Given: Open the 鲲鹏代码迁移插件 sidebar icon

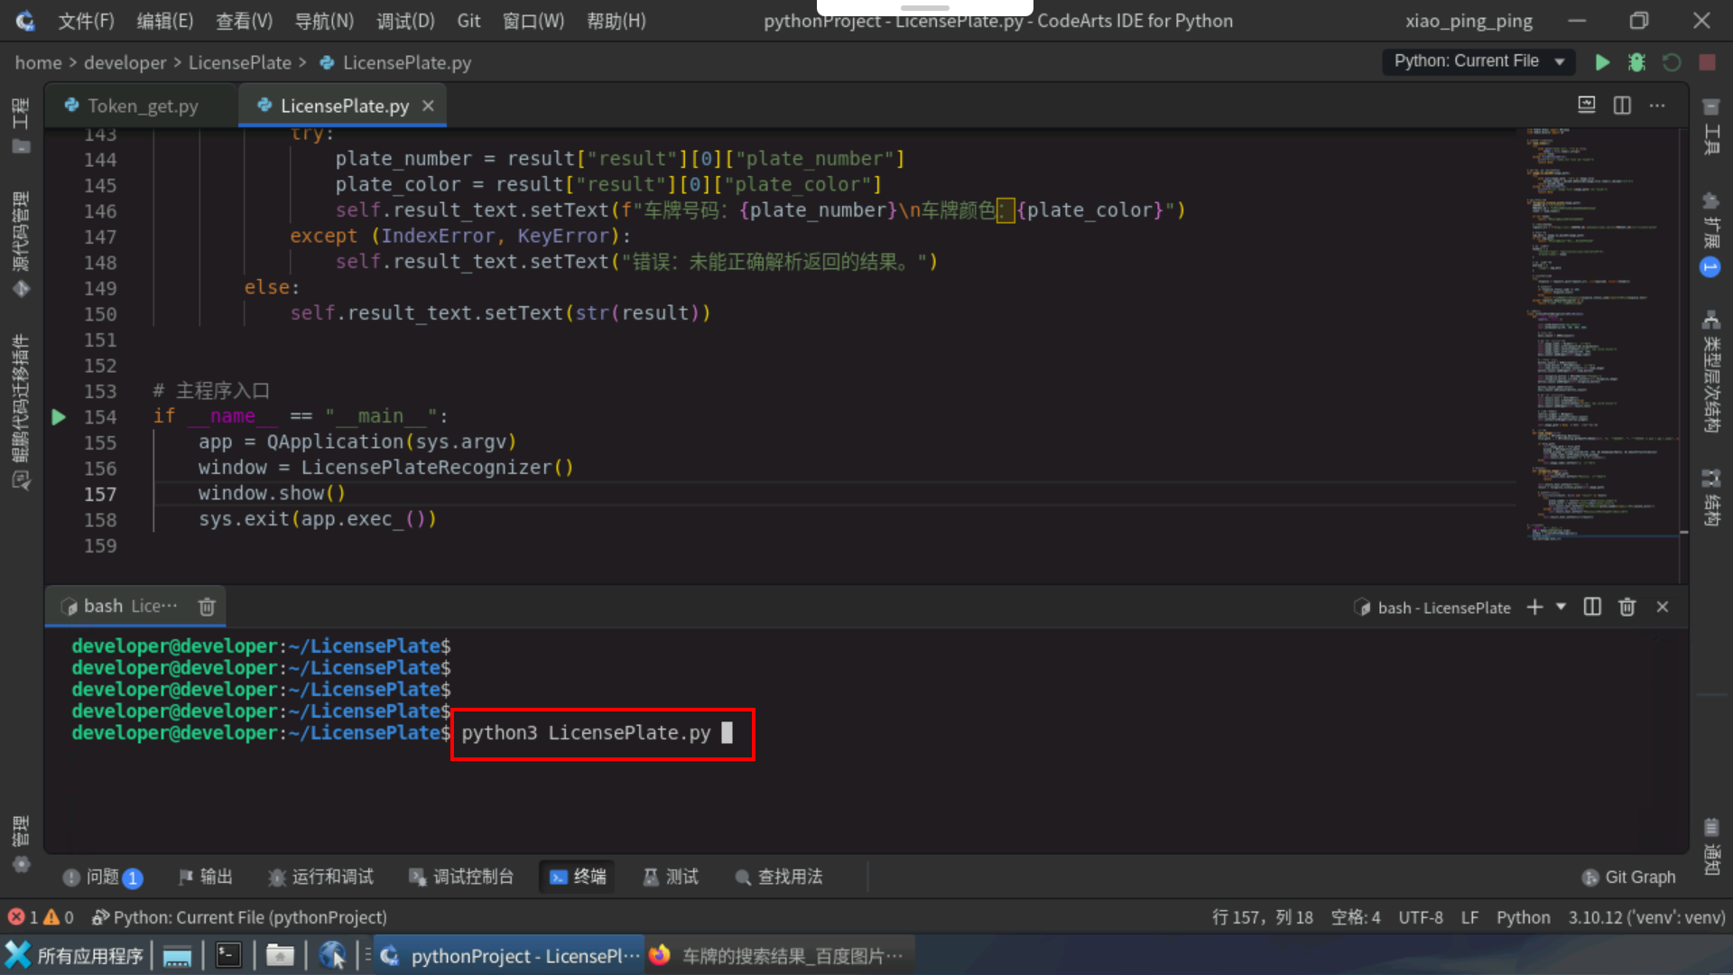Looking at the screenshot, I should (x=21, y=406).
